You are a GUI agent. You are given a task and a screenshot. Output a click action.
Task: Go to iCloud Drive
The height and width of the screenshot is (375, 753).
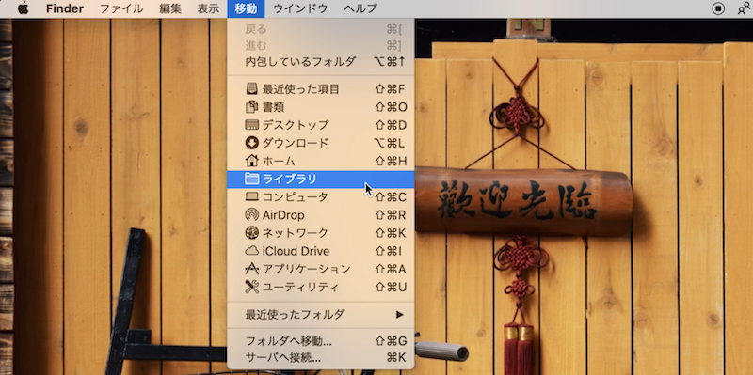[321, 251]
